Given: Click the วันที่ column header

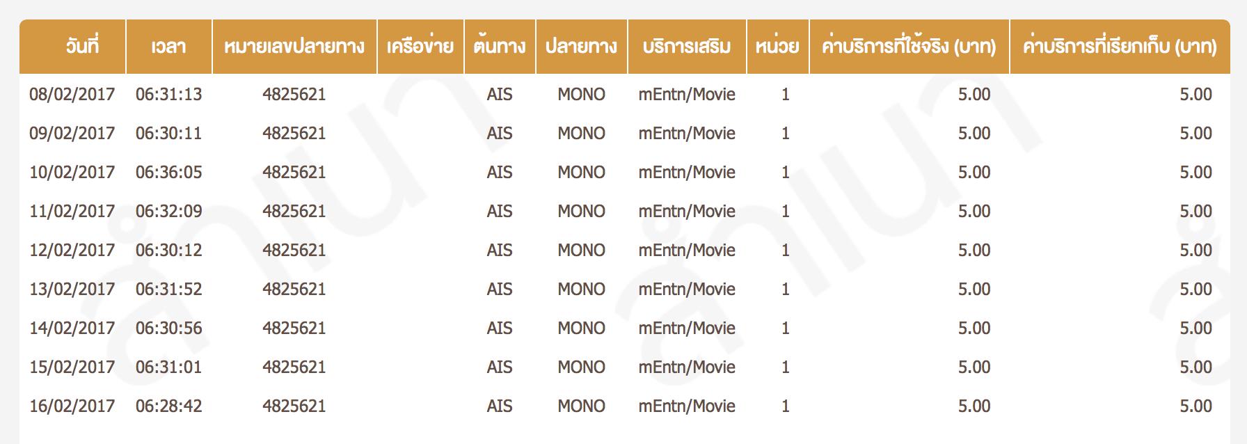Looking at the screenshot, I should [x=82, y=47].
